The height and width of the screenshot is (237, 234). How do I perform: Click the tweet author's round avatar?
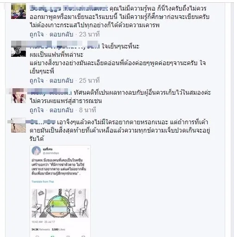(x=36, y=151)
